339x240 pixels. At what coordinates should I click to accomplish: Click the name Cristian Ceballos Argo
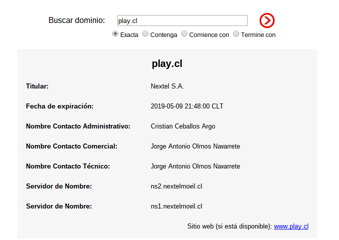click(x=183, y=126)
